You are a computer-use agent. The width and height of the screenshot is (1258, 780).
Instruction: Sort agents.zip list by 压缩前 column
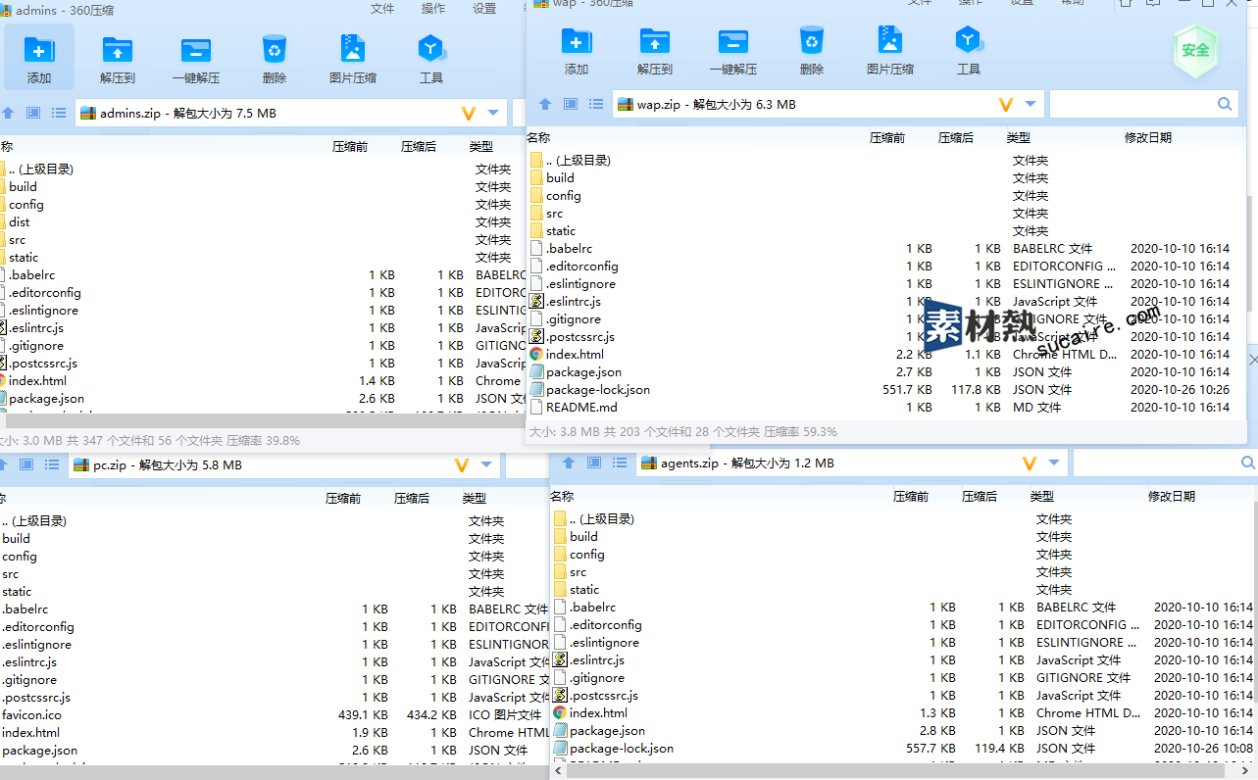910,497
